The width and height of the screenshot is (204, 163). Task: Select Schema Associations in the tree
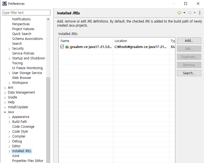[x=28, y=39]
